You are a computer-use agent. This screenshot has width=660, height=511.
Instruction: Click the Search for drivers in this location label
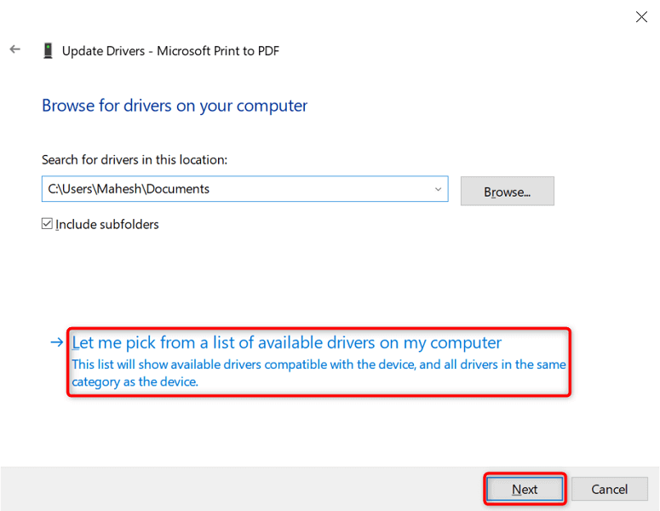point(135,159)
